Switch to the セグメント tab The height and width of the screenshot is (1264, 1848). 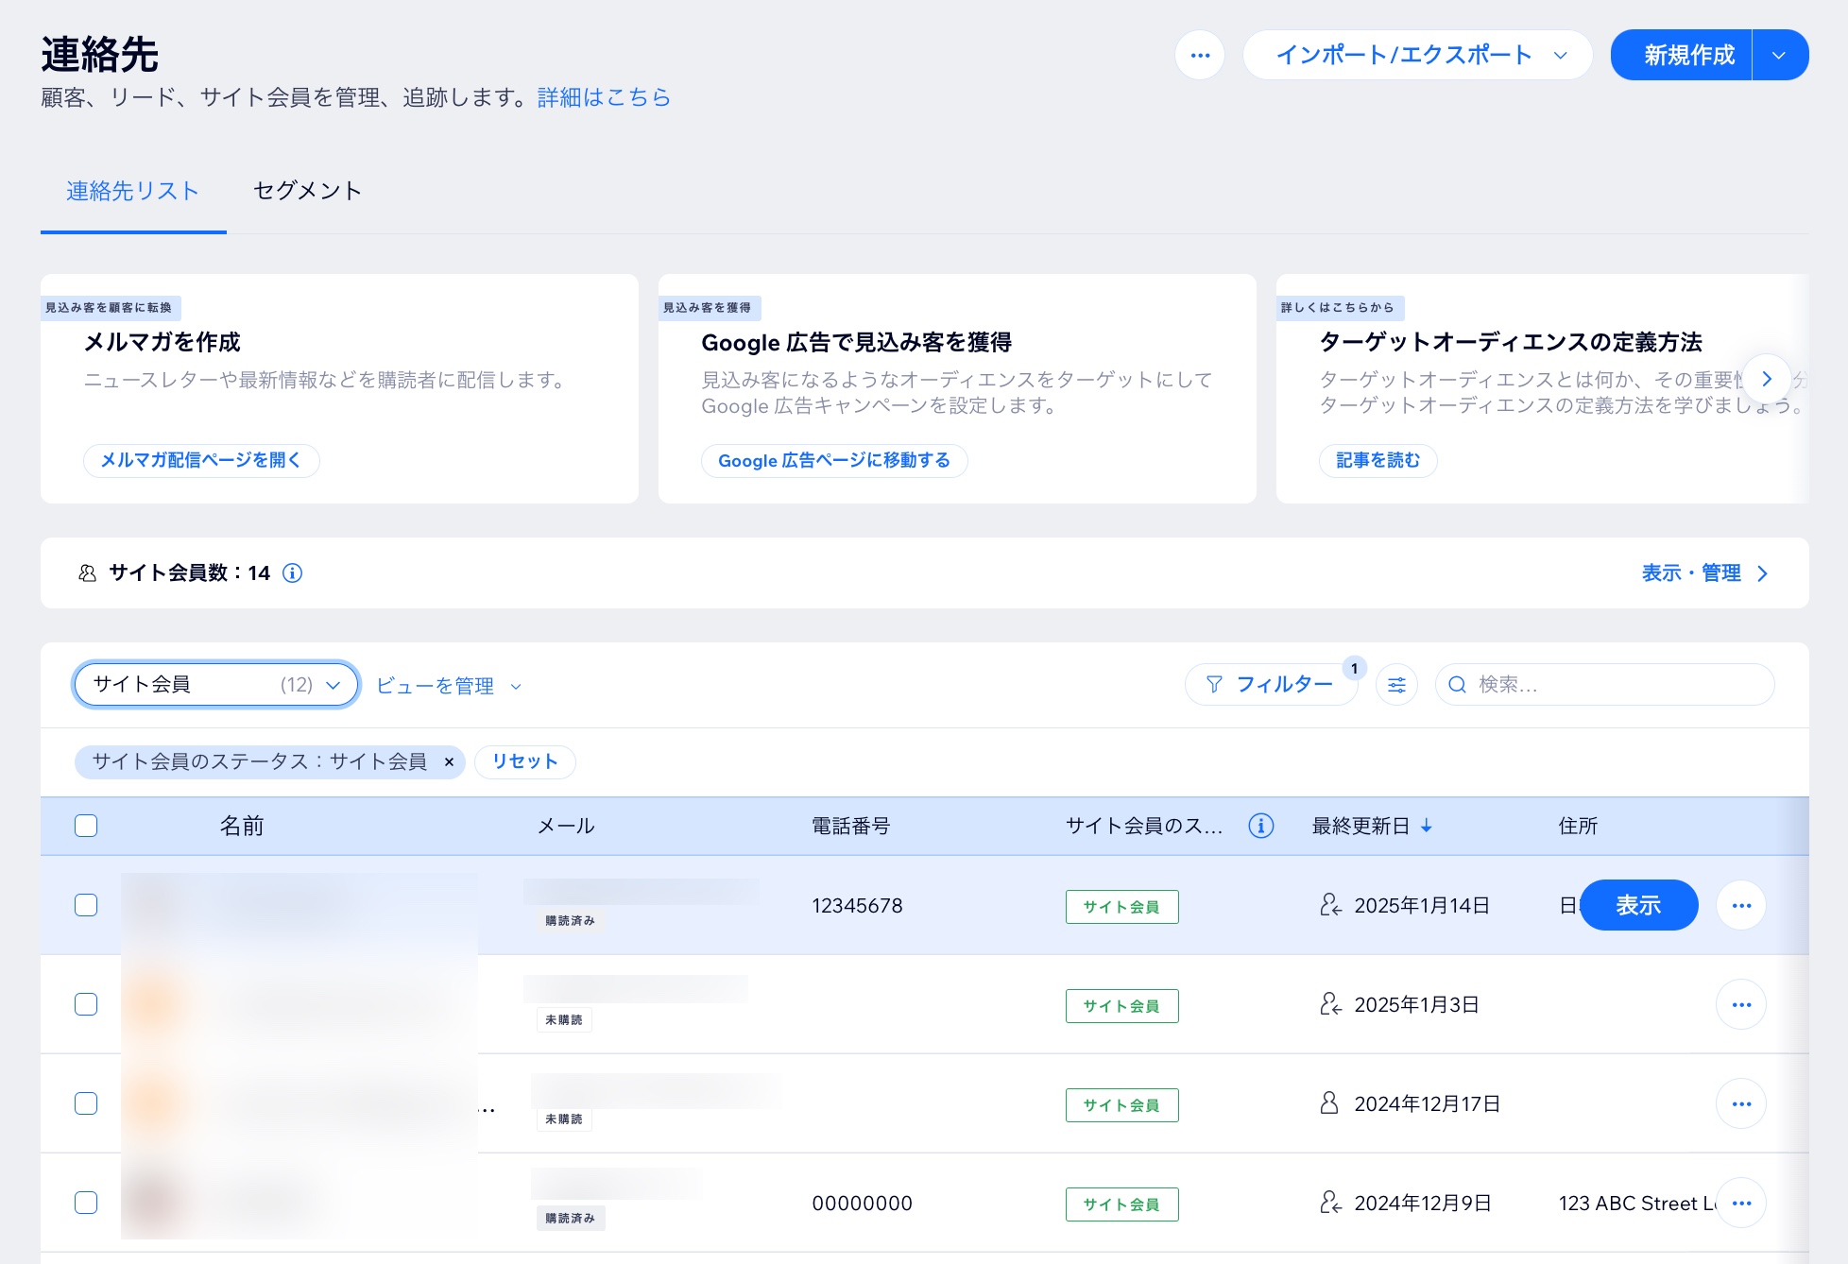[306, 190]
